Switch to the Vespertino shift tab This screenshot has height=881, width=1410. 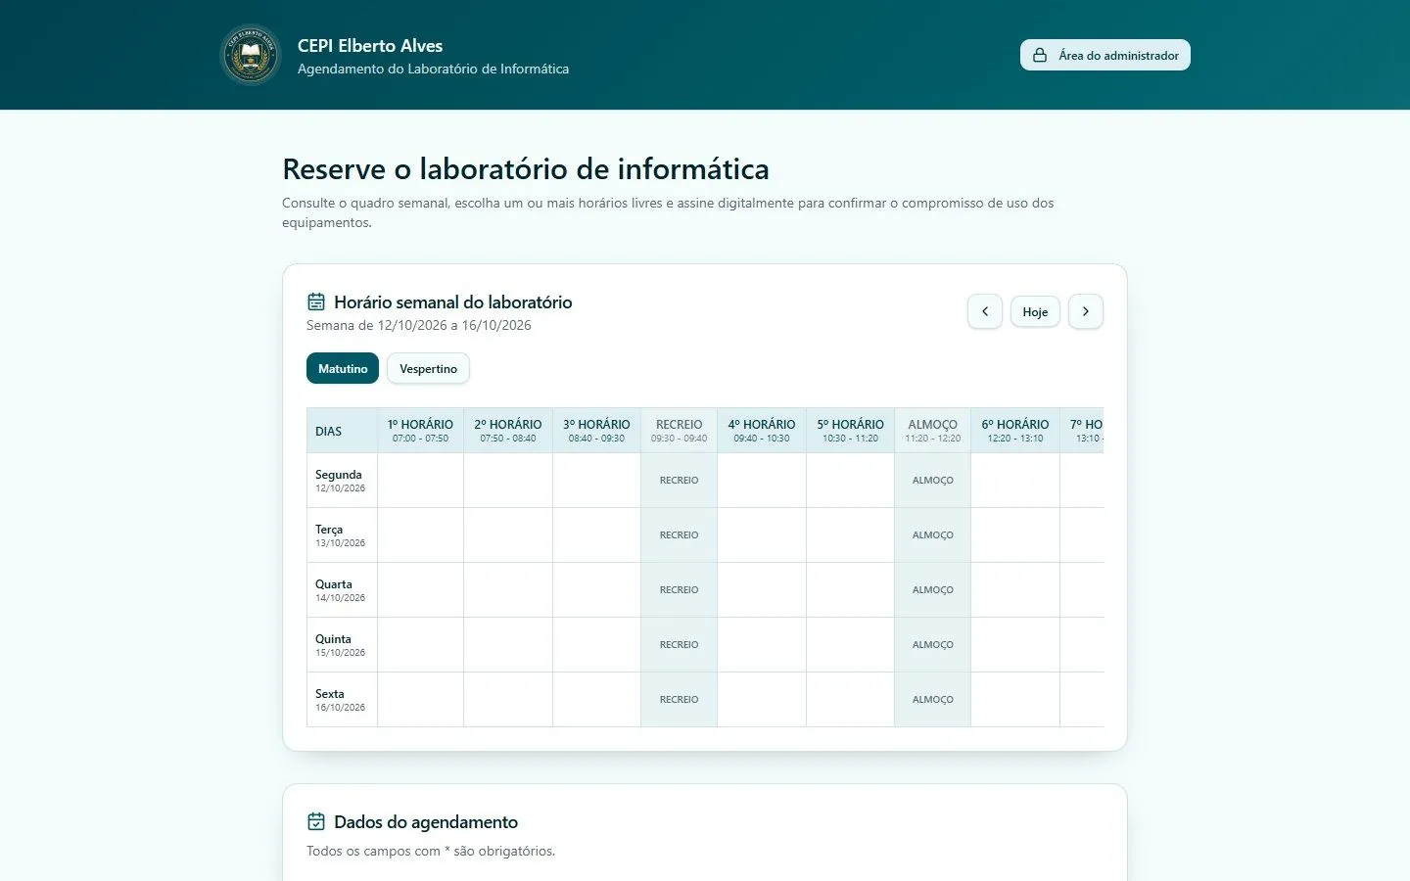point(428,368)
